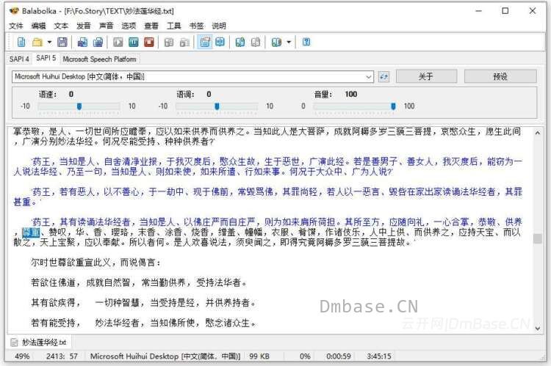The image size is (551, 366).
Task: Open the 文本 menu
Action: 61,26
